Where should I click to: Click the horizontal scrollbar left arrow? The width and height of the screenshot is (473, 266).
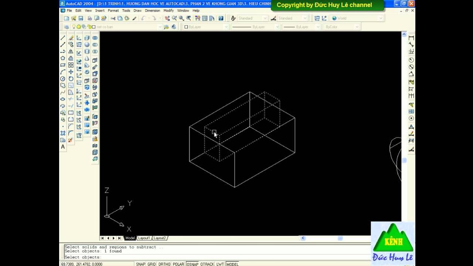click(303, 238)
